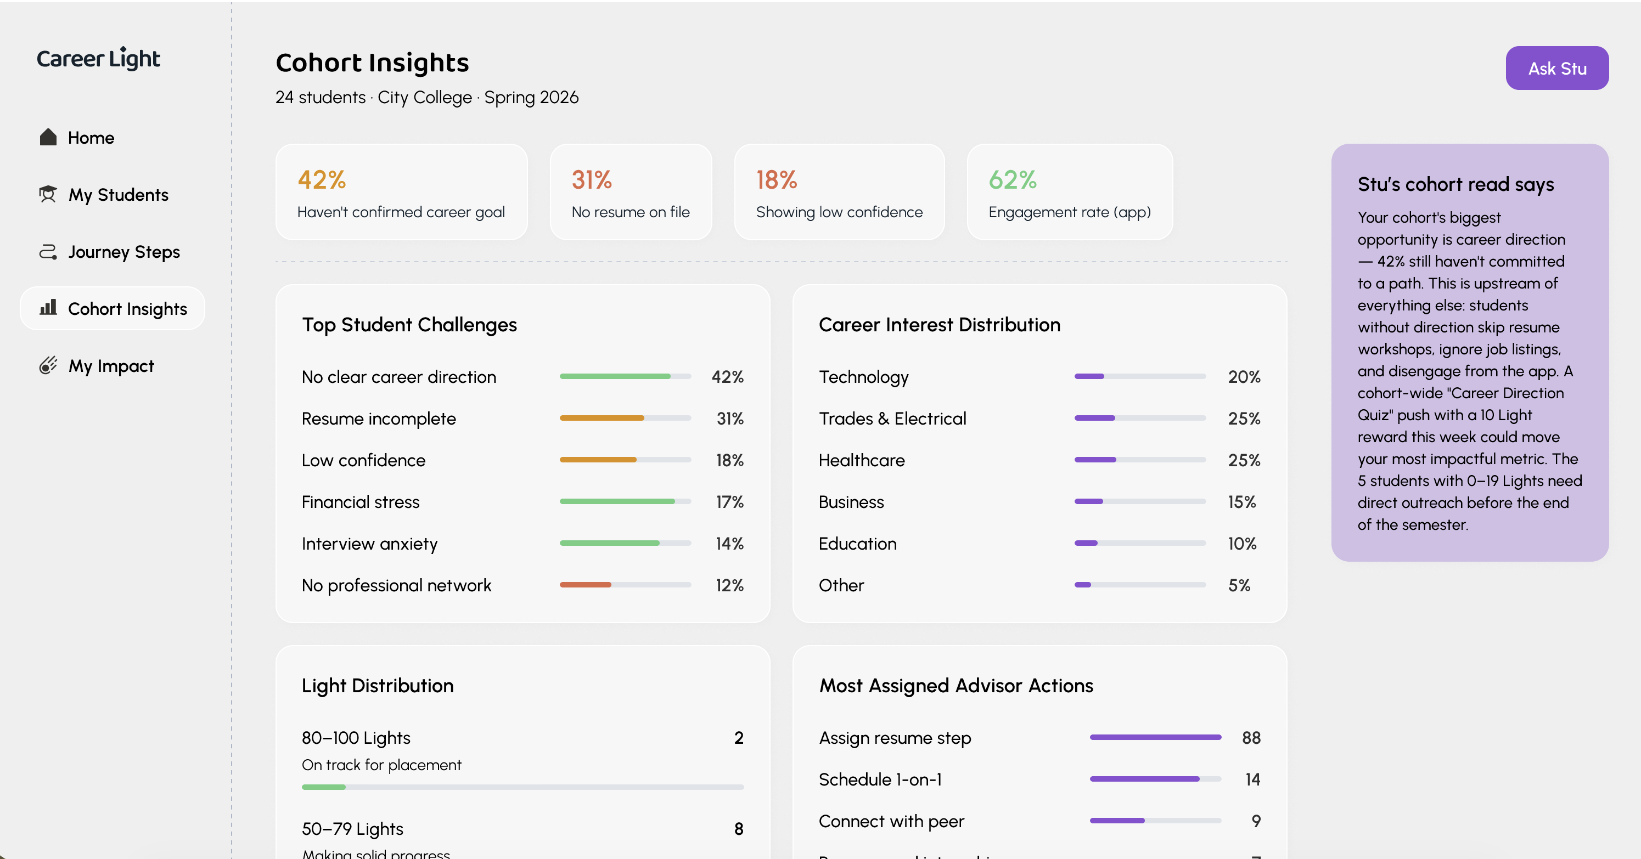
Task: Click the 80–100 Lights progress bar
Action: tap(523, 787)
